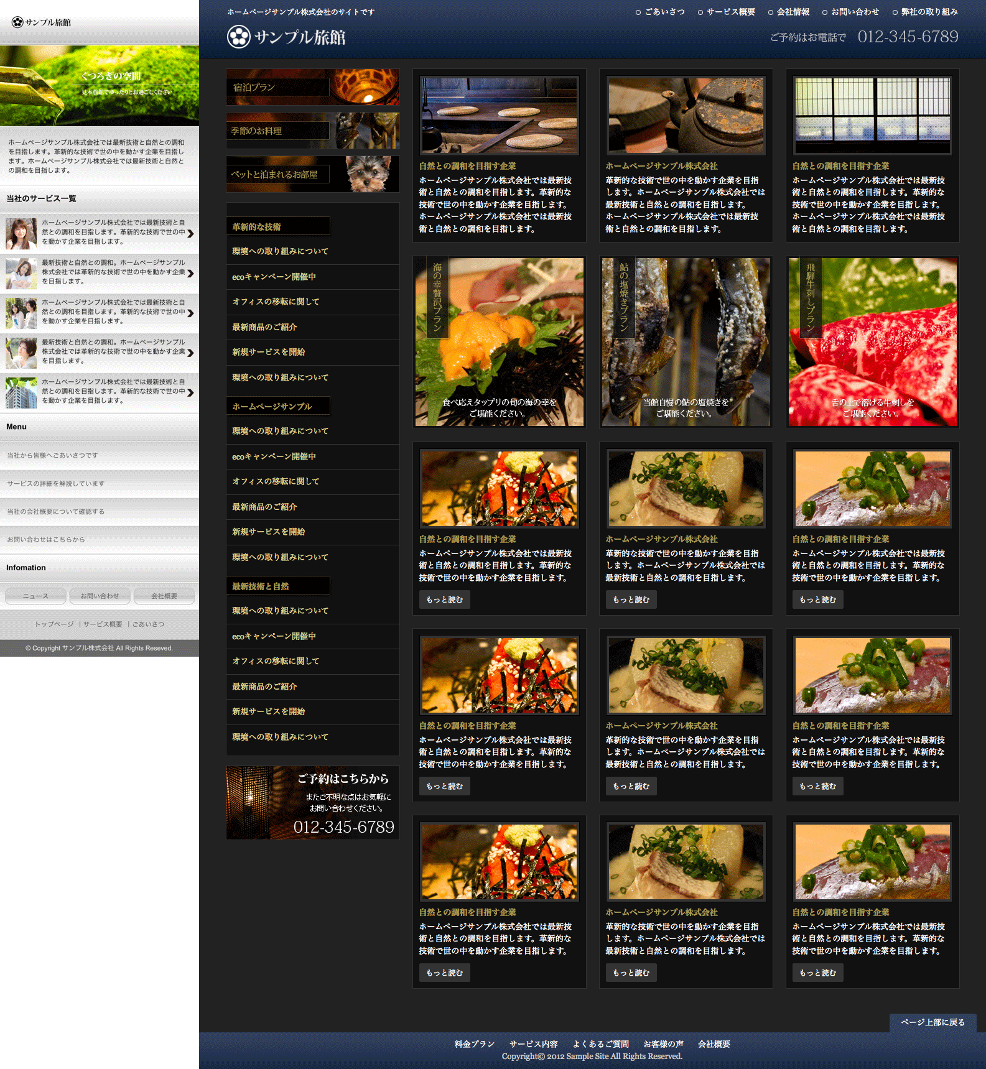Click arrow beside building thumbnail service item
Viewport: 986px width, 1069px height.
tap(190, 392)
